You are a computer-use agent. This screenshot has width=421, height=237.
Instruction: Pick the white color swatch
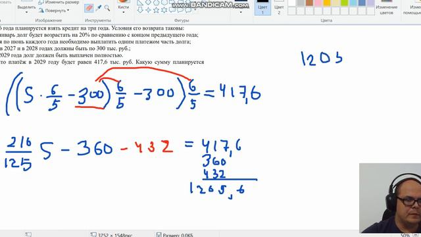coord(291,3)
